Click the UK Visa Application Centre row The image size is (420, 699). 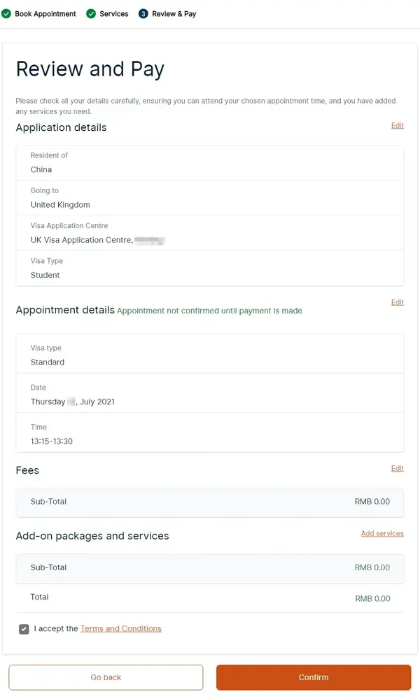[210, 233]
